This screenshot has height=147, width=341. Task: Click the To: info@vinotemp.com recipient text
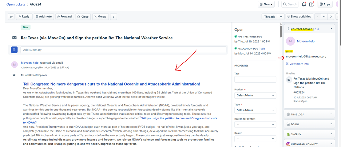point(34,75)
